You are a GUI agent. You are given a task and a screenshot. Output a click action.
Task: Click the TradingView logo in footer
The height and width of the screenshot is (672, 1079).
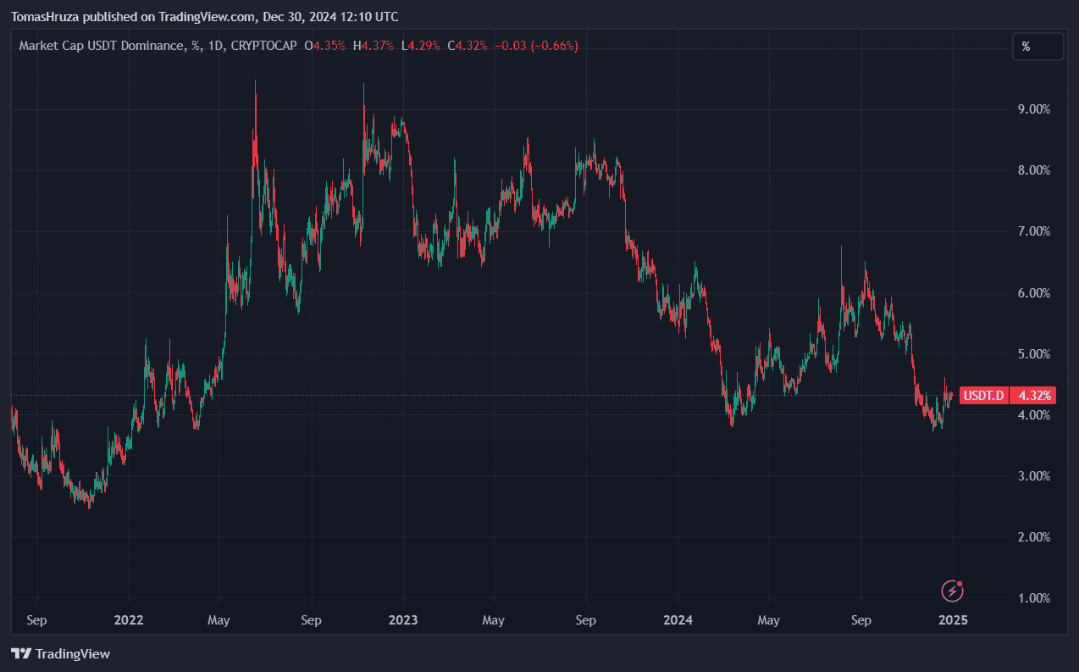[x=60, y=653]
